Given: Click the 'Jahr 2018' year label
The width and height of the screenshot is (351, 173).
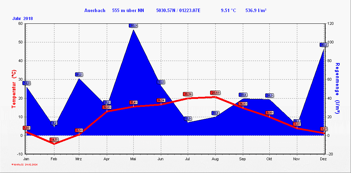Looking at the screenshot, I should [23, 18].
